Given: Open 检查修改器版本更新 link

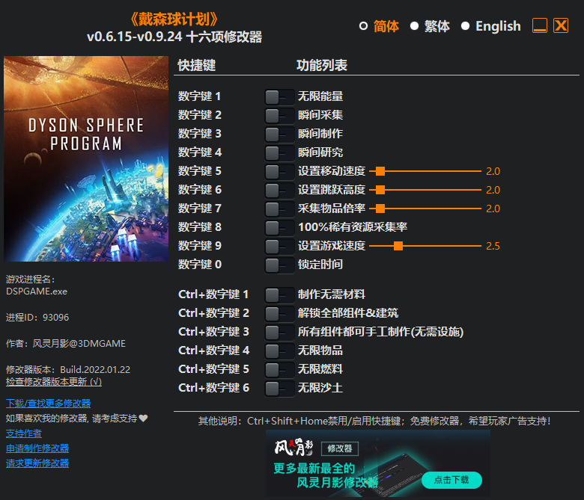Looking at the screenshot, I should (x=54, y=382).
